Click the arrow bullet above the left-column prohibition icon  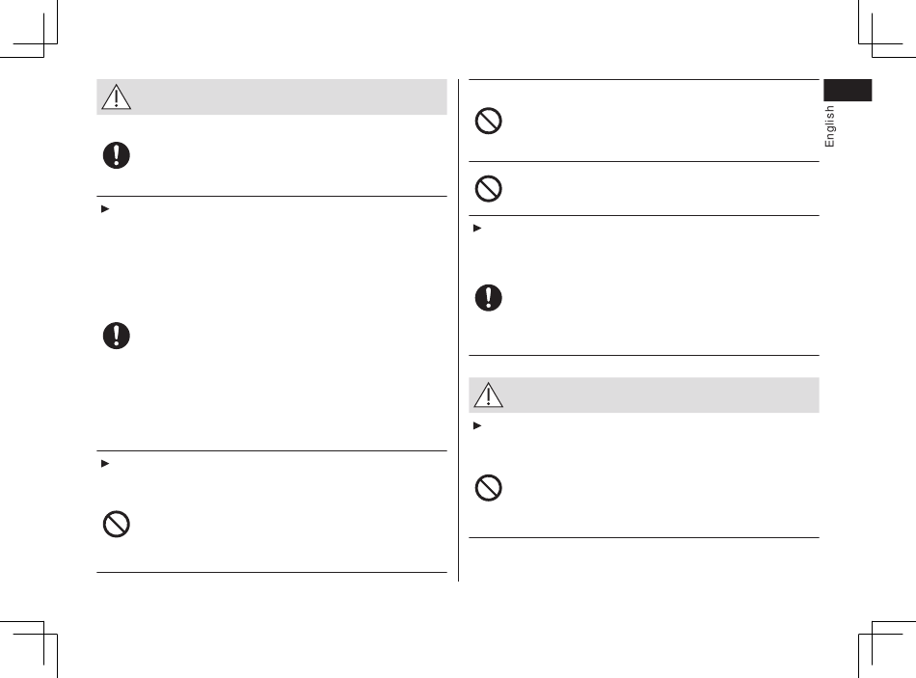tap(105, 464)
